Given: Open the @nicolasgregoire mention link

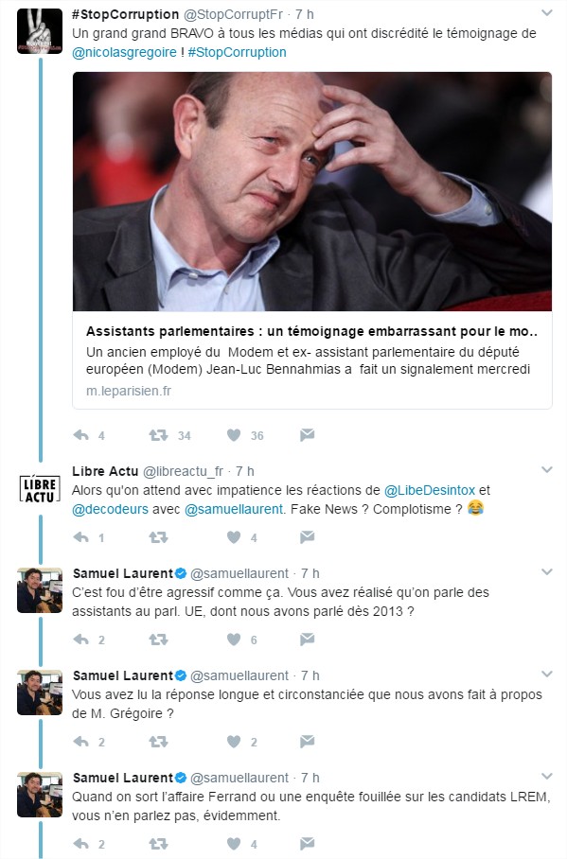Looking at the screenshot, I should 125,53.
